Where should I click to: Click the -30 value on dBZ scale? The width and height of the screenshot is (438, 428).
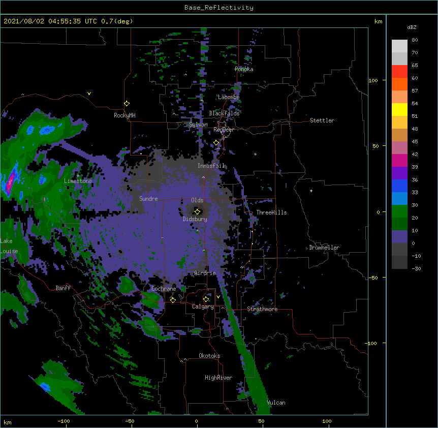(x=416, y=268)
